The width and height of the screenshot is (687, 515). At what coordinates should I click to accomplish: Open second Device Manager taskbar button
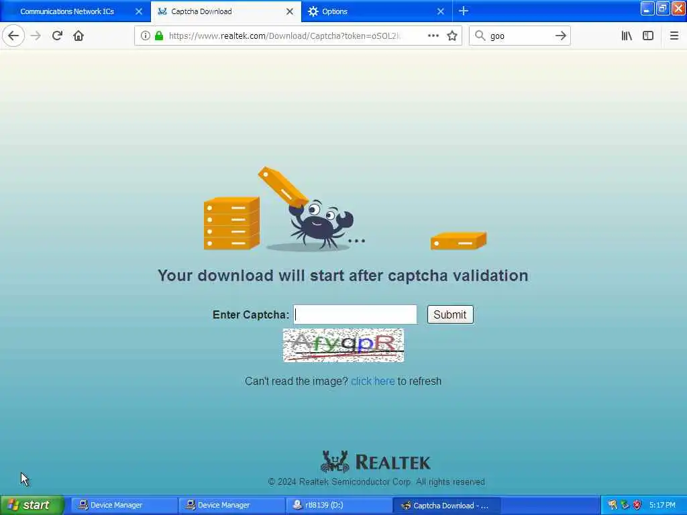231,505
